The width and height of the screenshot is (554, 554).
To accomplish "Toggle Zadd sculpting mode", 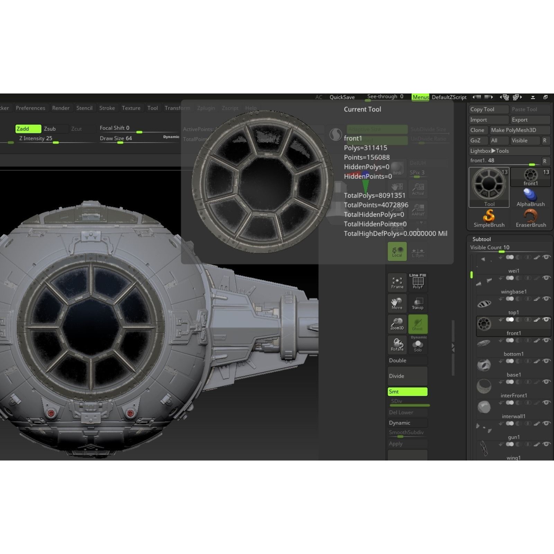I will (28, 128).
